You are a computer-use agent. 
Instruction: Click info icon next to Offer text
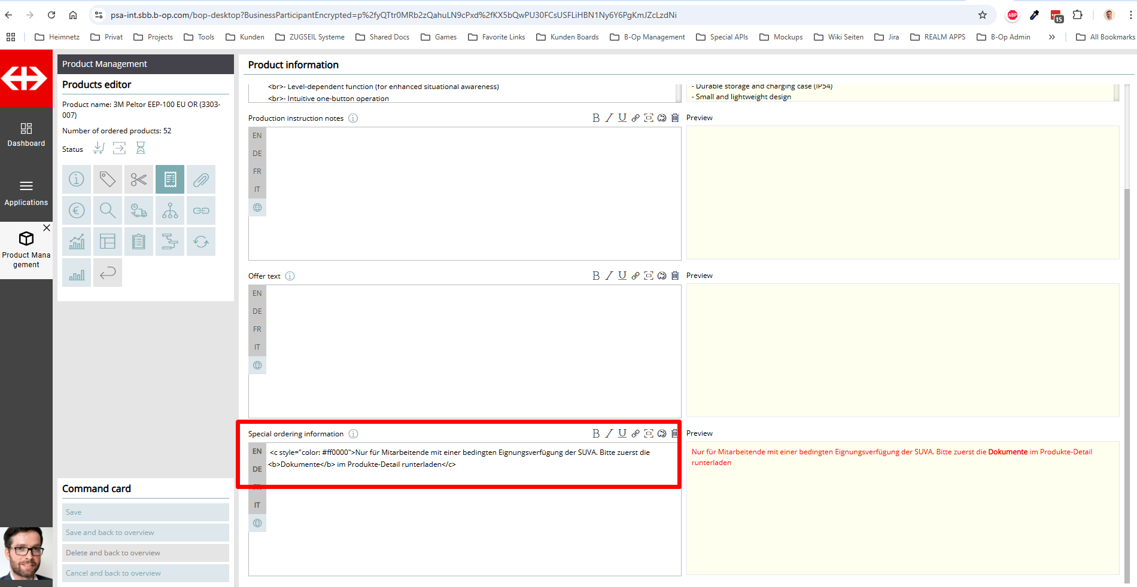pos(290,276)
